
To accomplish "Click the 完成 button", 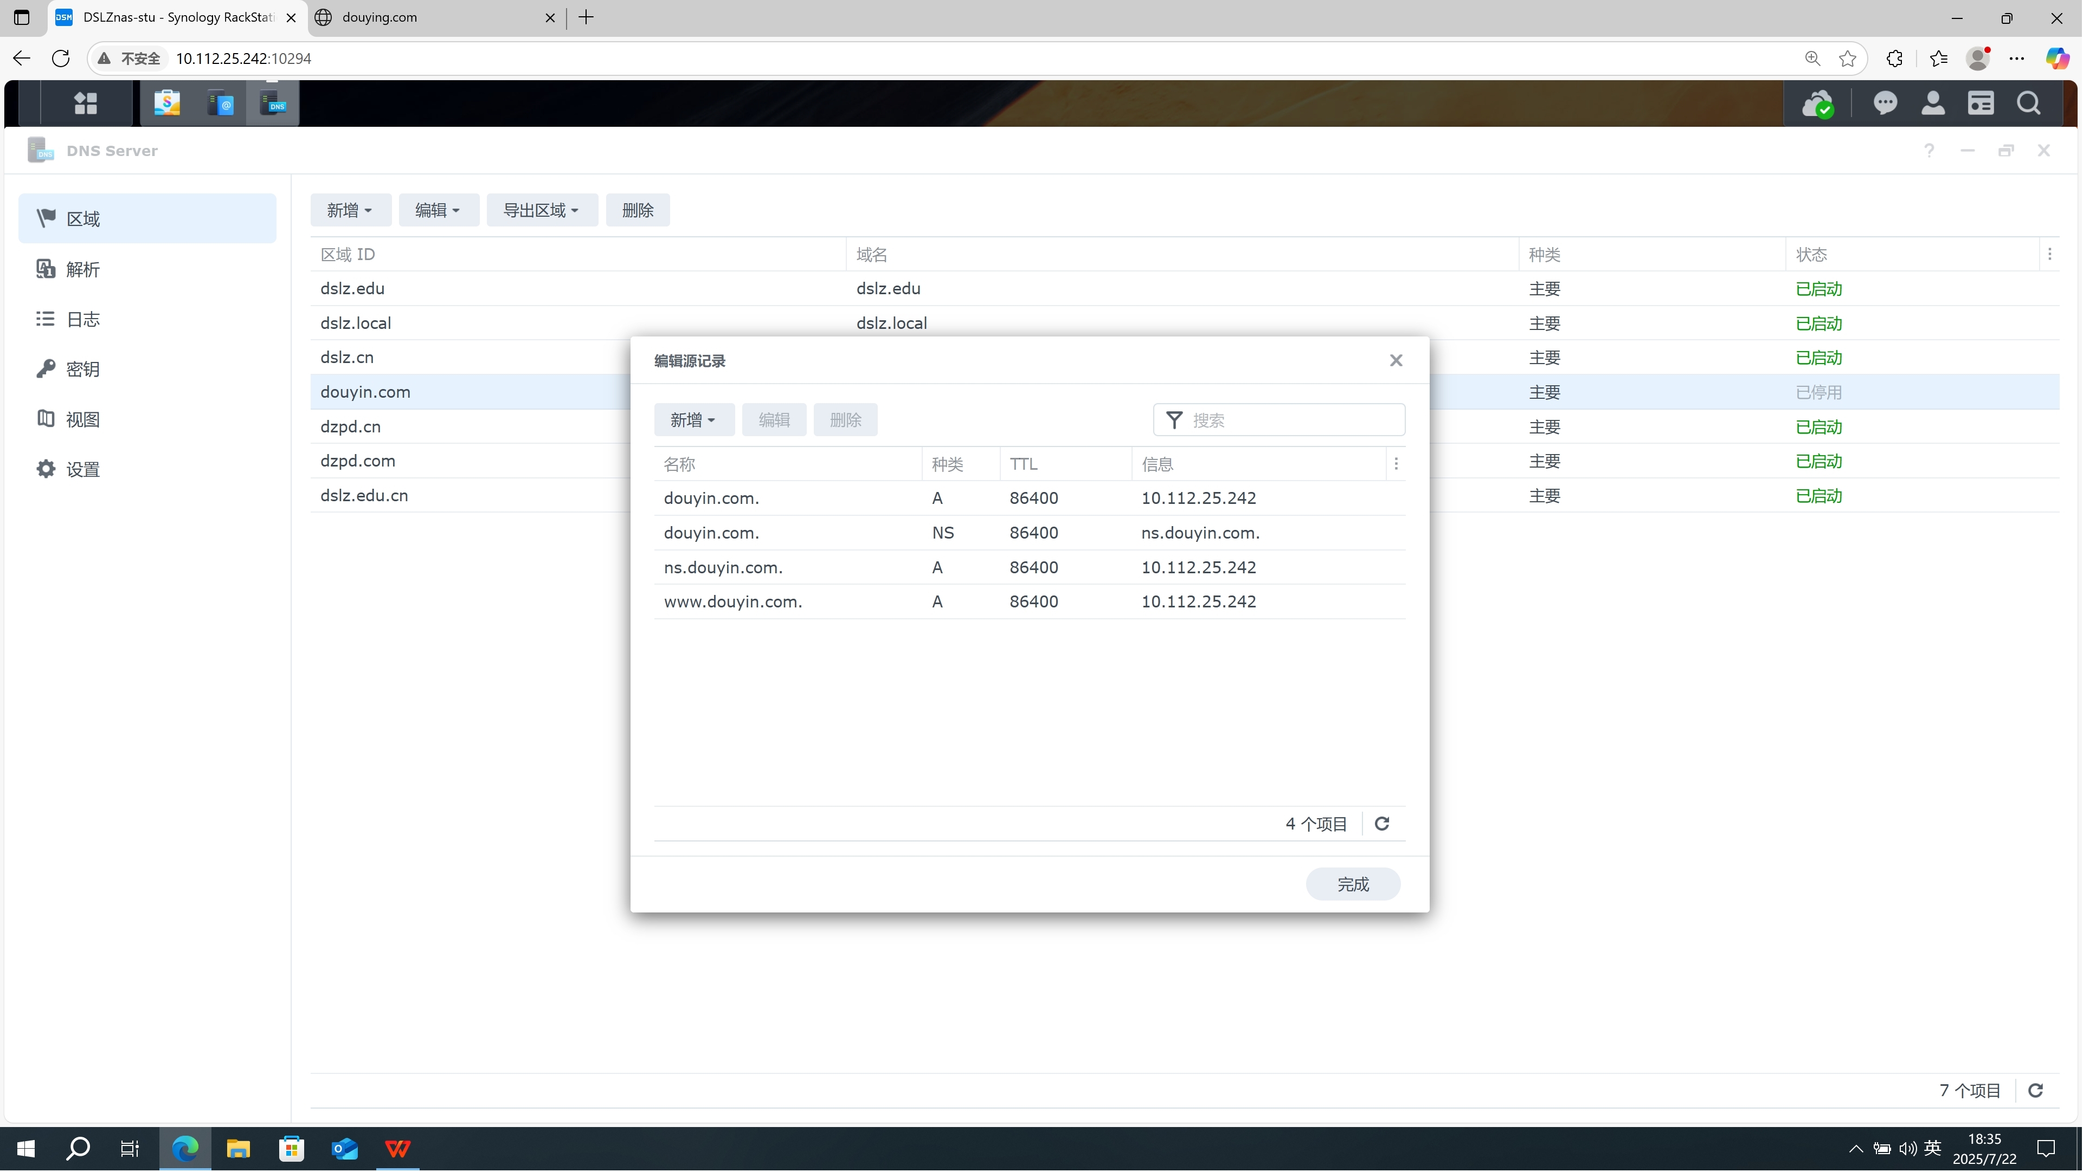I will point(1353,884).
